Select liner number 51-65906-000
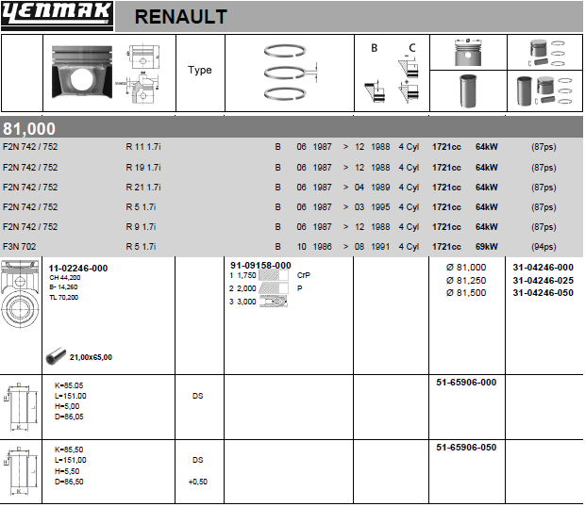The image size is (585, 507). 466,383
